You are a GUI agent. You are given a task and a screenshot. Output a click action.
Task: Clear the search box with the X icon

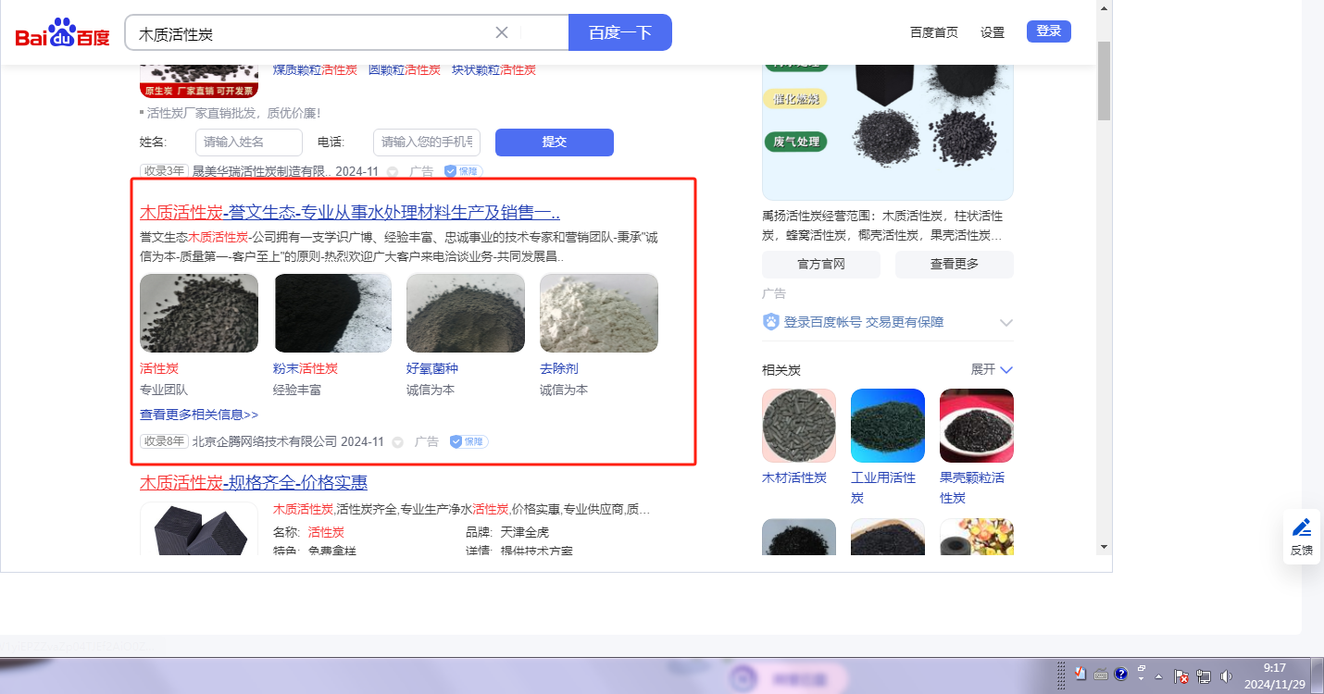point(502,32)
